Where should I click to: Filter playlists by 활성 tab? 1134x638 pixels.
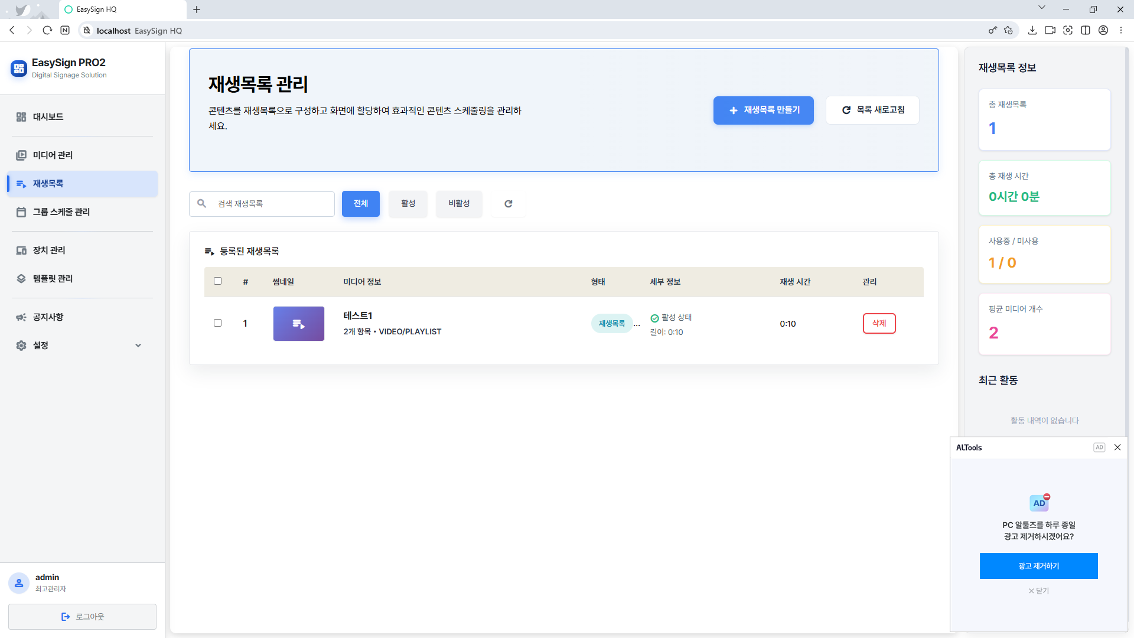point(408,204)
